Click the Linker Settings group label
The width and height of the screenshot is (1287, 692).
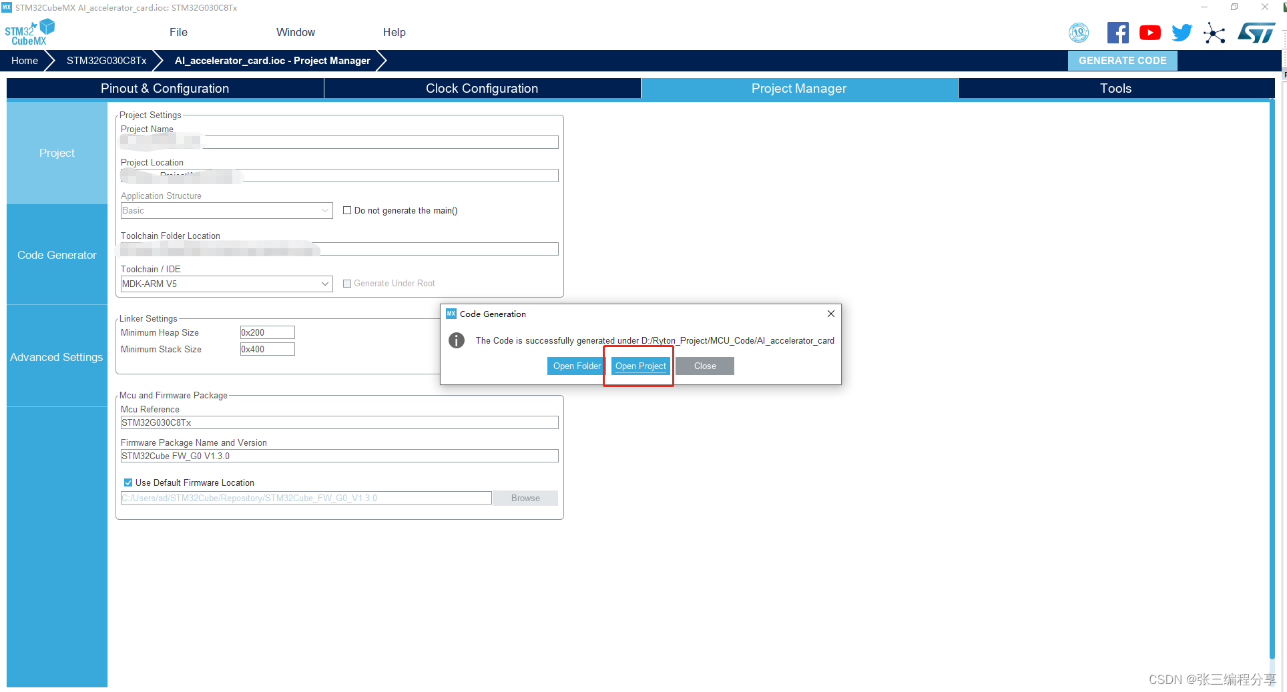coord(148,318)
